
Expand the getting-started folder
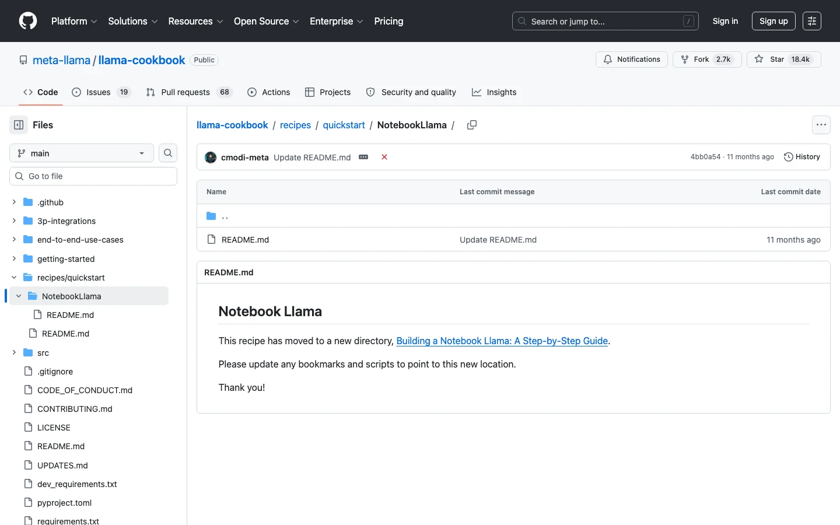click(14, 258)
